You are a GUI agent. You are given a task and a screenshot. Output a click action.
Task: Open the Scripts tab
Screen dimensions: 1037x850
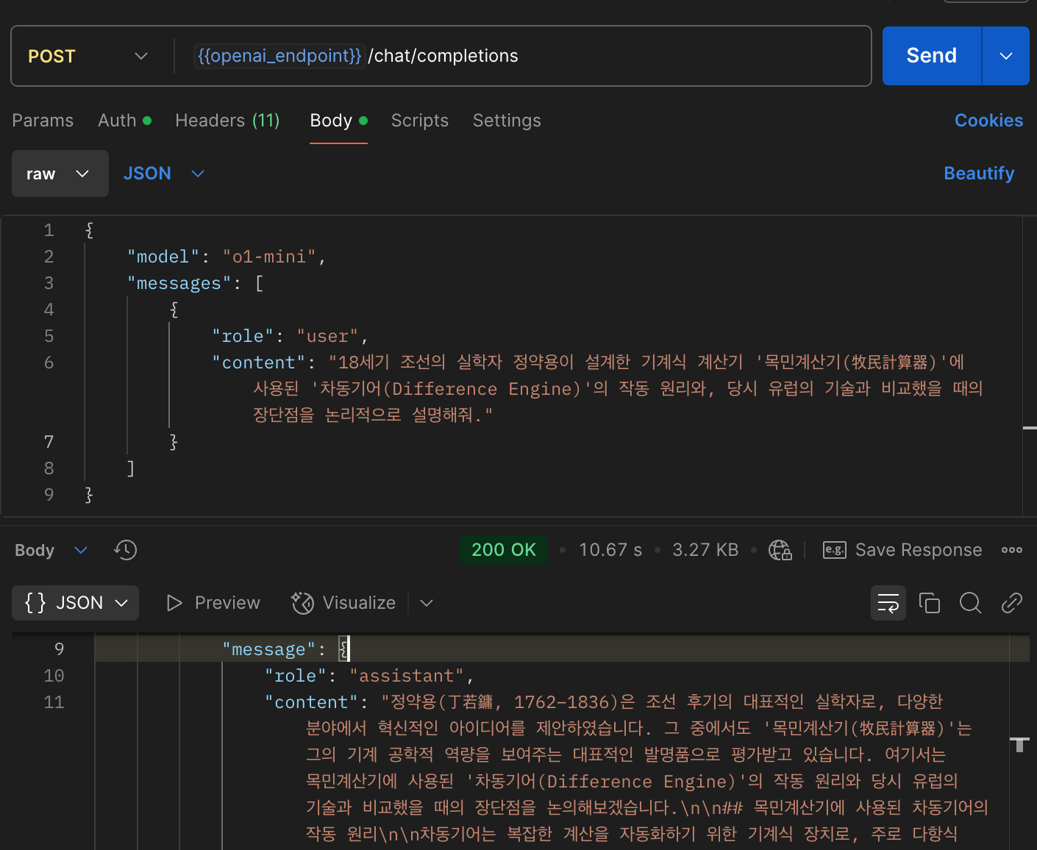pos(419,121)
